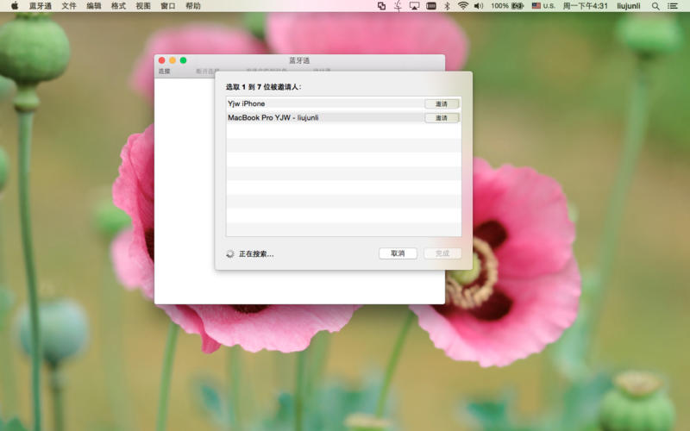Open Notification Center list icon
Image resolution: width=690 pixels, height=431 pixels.
(x=673, y=6)
